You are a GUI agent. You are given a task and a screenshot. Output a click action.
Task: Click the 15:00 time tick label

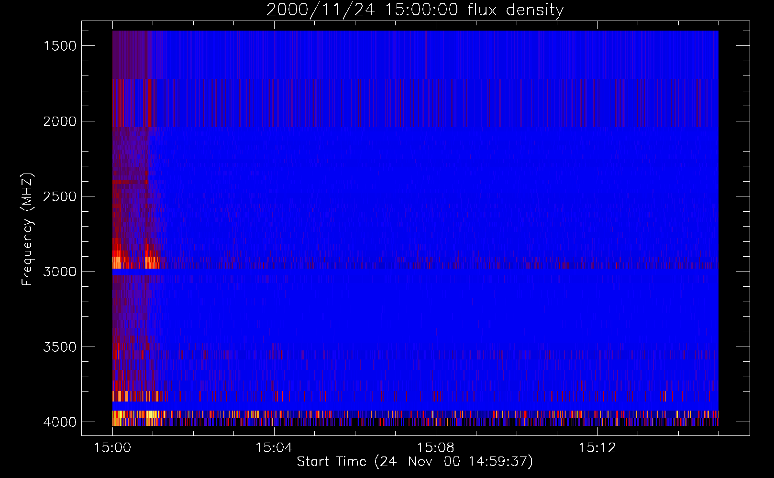pos(112,448)
